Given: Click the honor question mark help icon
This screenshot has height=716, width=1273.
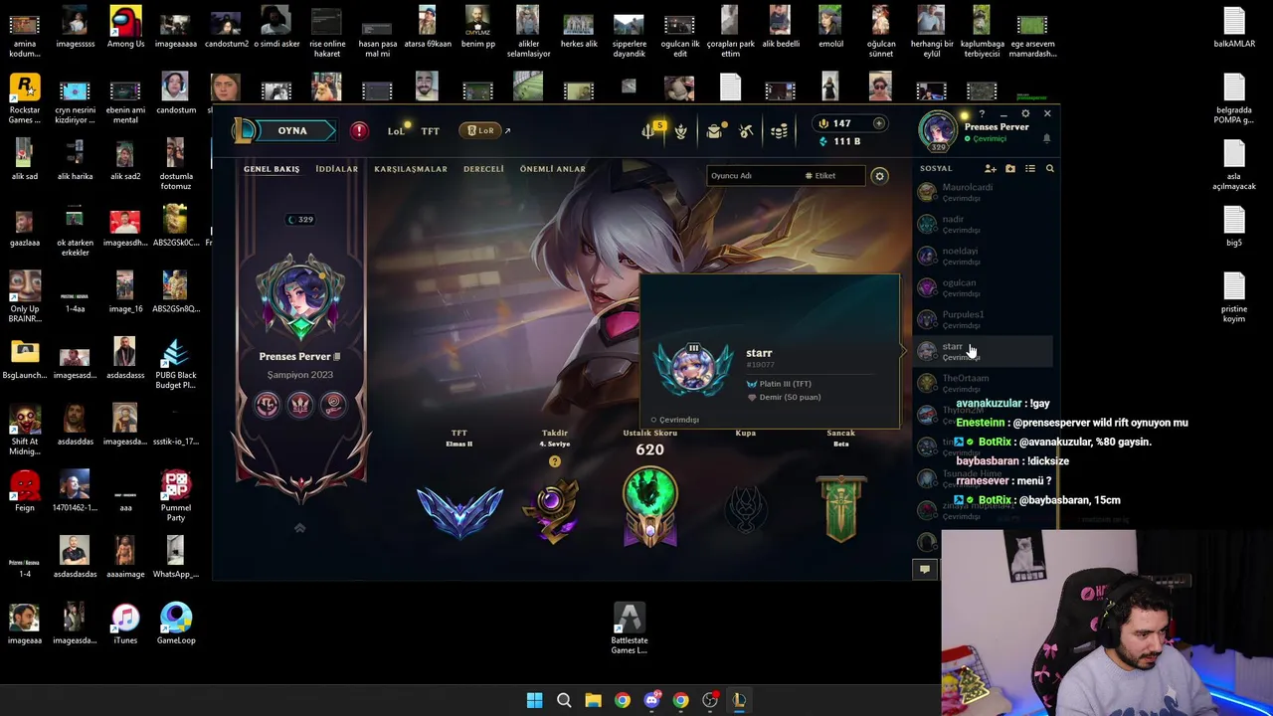Looking at the screenshot, I should 555,461.
